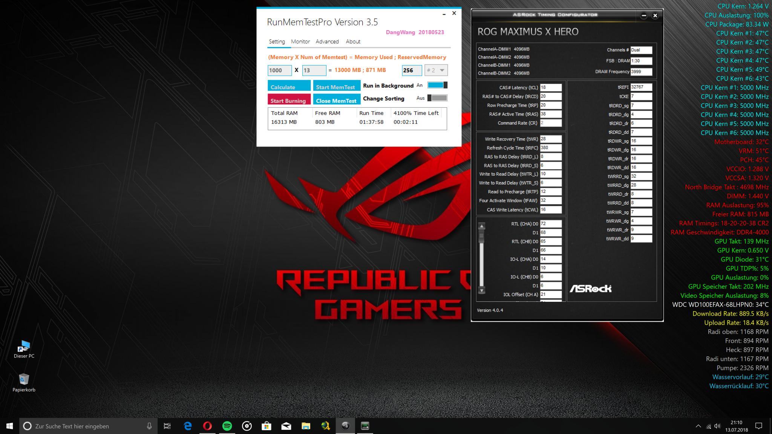Click the Calculate button

[289, 86]
